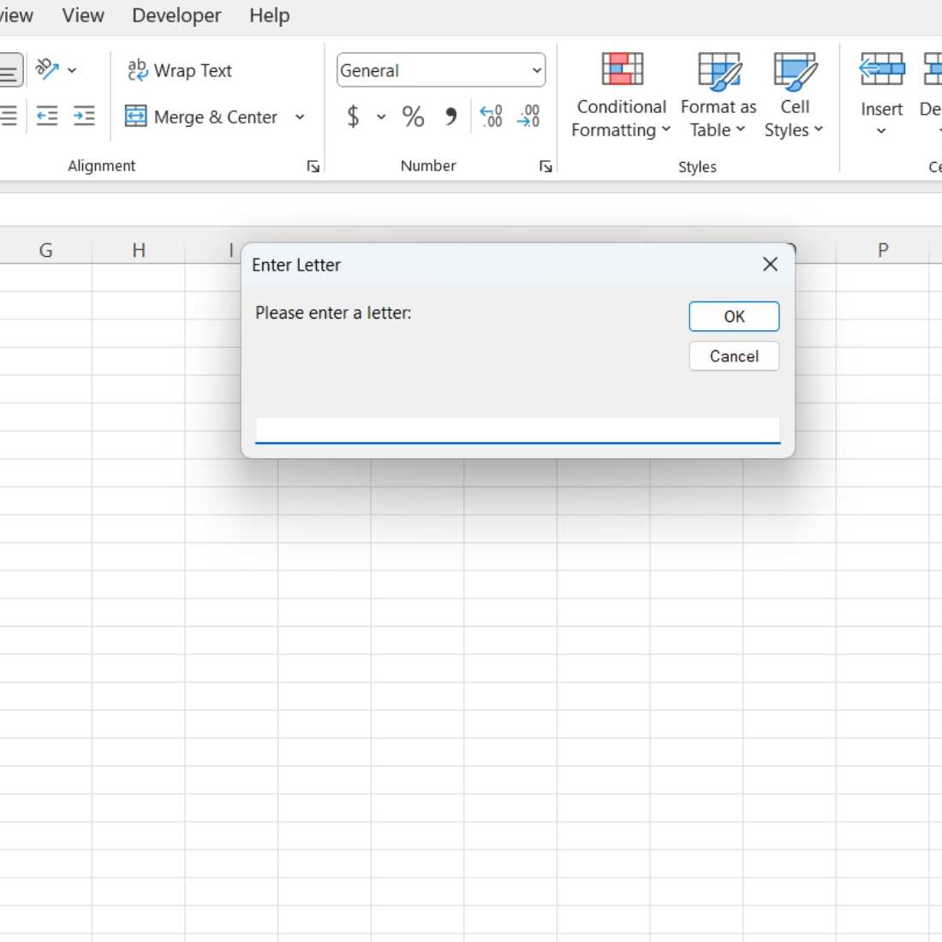Apply Accounting dollar number format
Viewport: 942px width, 942px height.
(353, 116)
